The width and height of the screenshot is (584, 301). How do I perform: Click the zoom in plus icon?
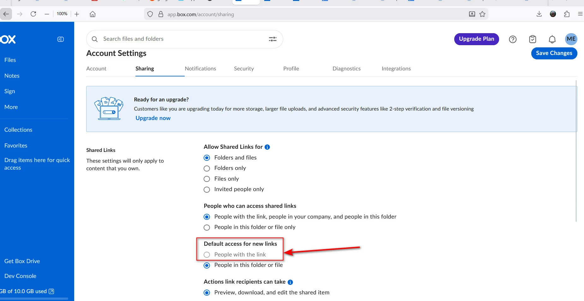[x=77, y=14]
